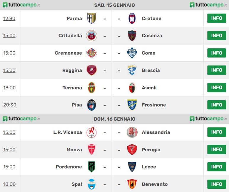The height and width of the screenshot is (192, 229).
Task: Click the Brescia lion crest
Action: pos(132,70)
